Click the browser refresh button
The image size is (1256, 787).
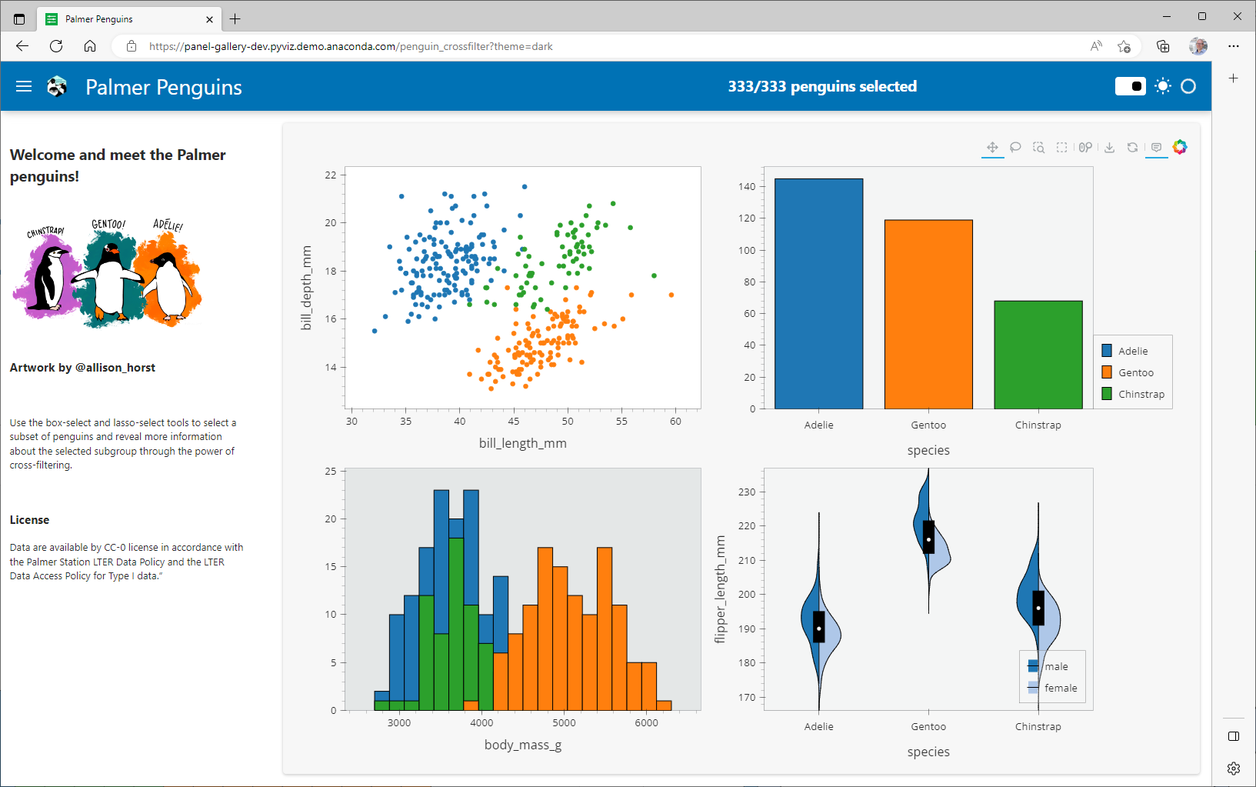point(55,46)
